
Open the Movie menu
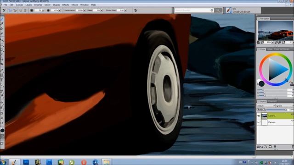tap(74, 5)
